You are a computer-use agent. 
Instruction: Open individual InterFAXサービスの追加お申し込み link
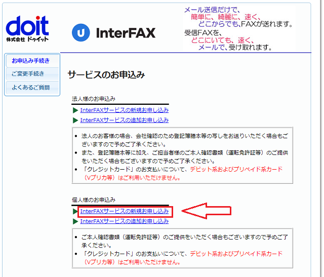[x=125, y=221]
